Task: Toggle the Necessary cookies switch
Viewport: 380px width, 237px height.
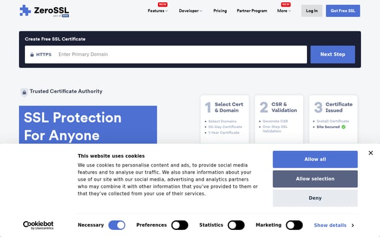Action: [x=117, y=225]
